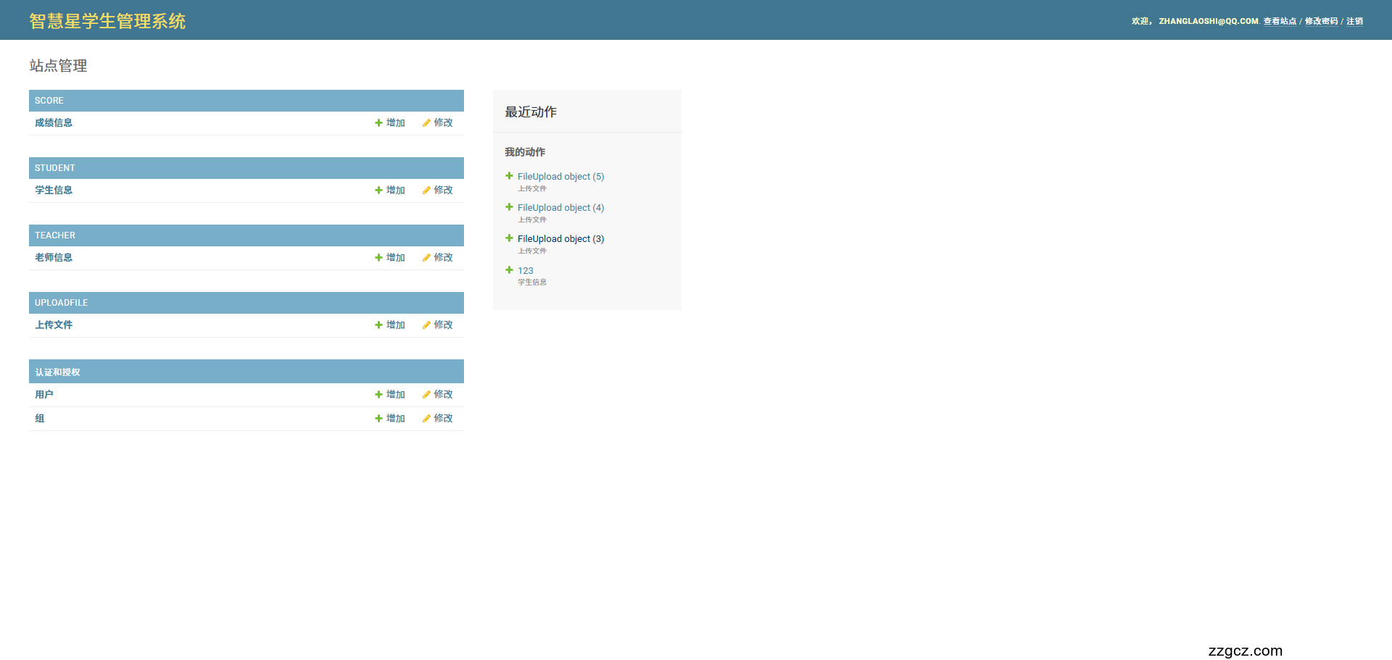Open FileUpload object (5) recent action

pos(560,177)
